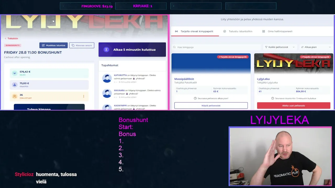Click the partly visible 'Tuleva kimppa' card
This screenshot has height=188, width=335.
(x=49, y=107)
